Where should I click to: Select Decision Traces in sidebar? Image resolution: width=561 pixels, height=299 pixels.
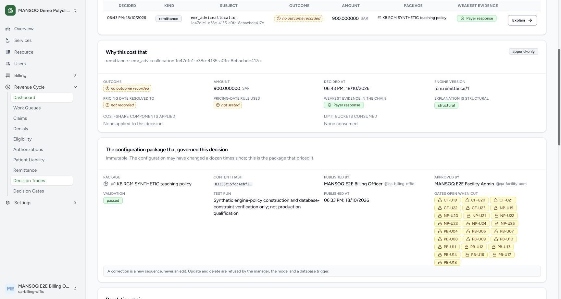coord(42,181)
